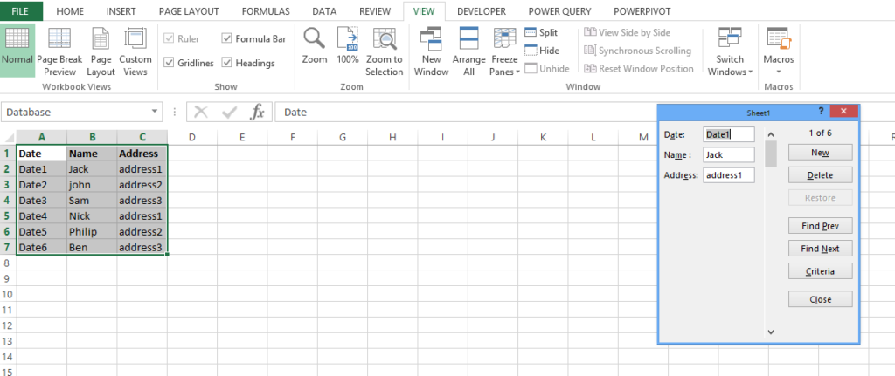
Task: Click Delete in the data form
Action: pyautogui.click(x=820, y=174)
